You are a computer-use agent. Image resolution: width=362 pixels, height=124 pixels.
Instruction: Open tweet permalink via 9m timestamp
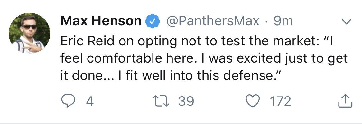click(x=283, y=21)
